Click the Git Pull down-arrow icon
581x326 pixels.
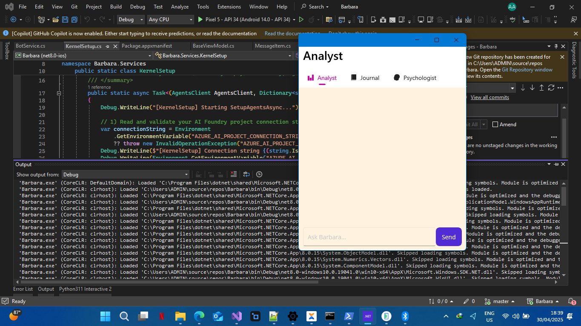point(532,88)
